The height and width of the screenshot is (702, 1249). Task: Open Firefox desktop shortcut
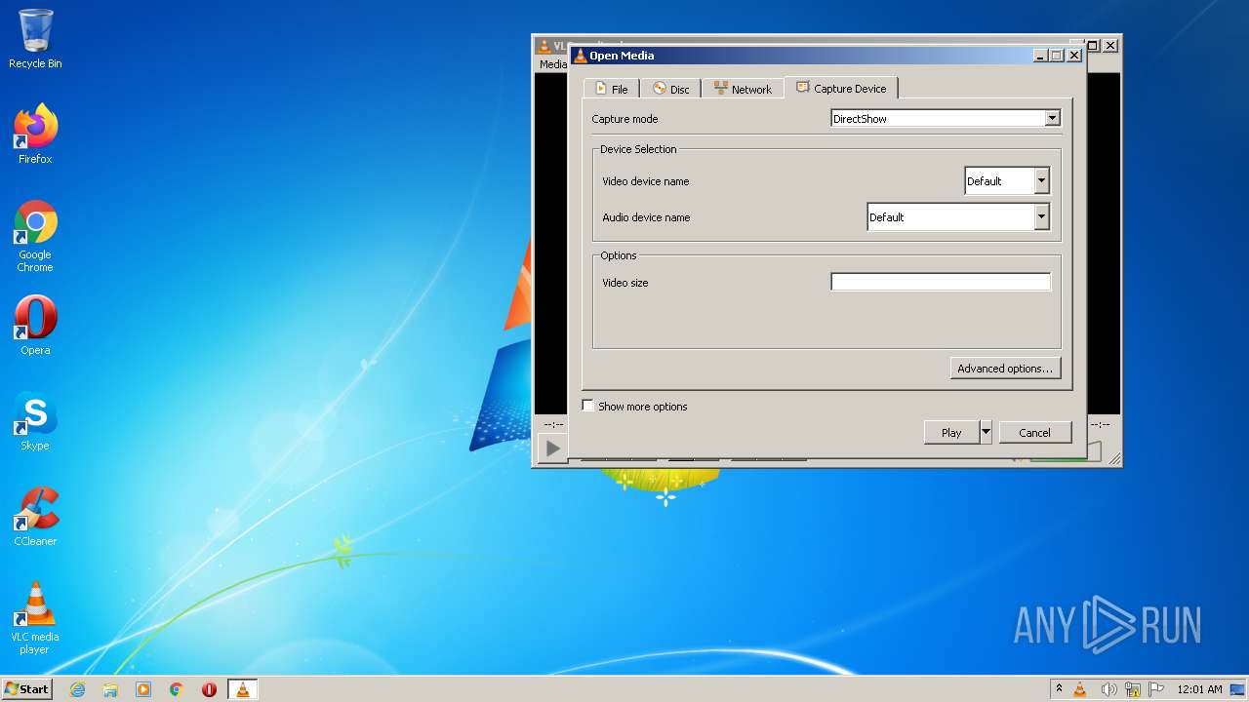[x=35, y=134]
